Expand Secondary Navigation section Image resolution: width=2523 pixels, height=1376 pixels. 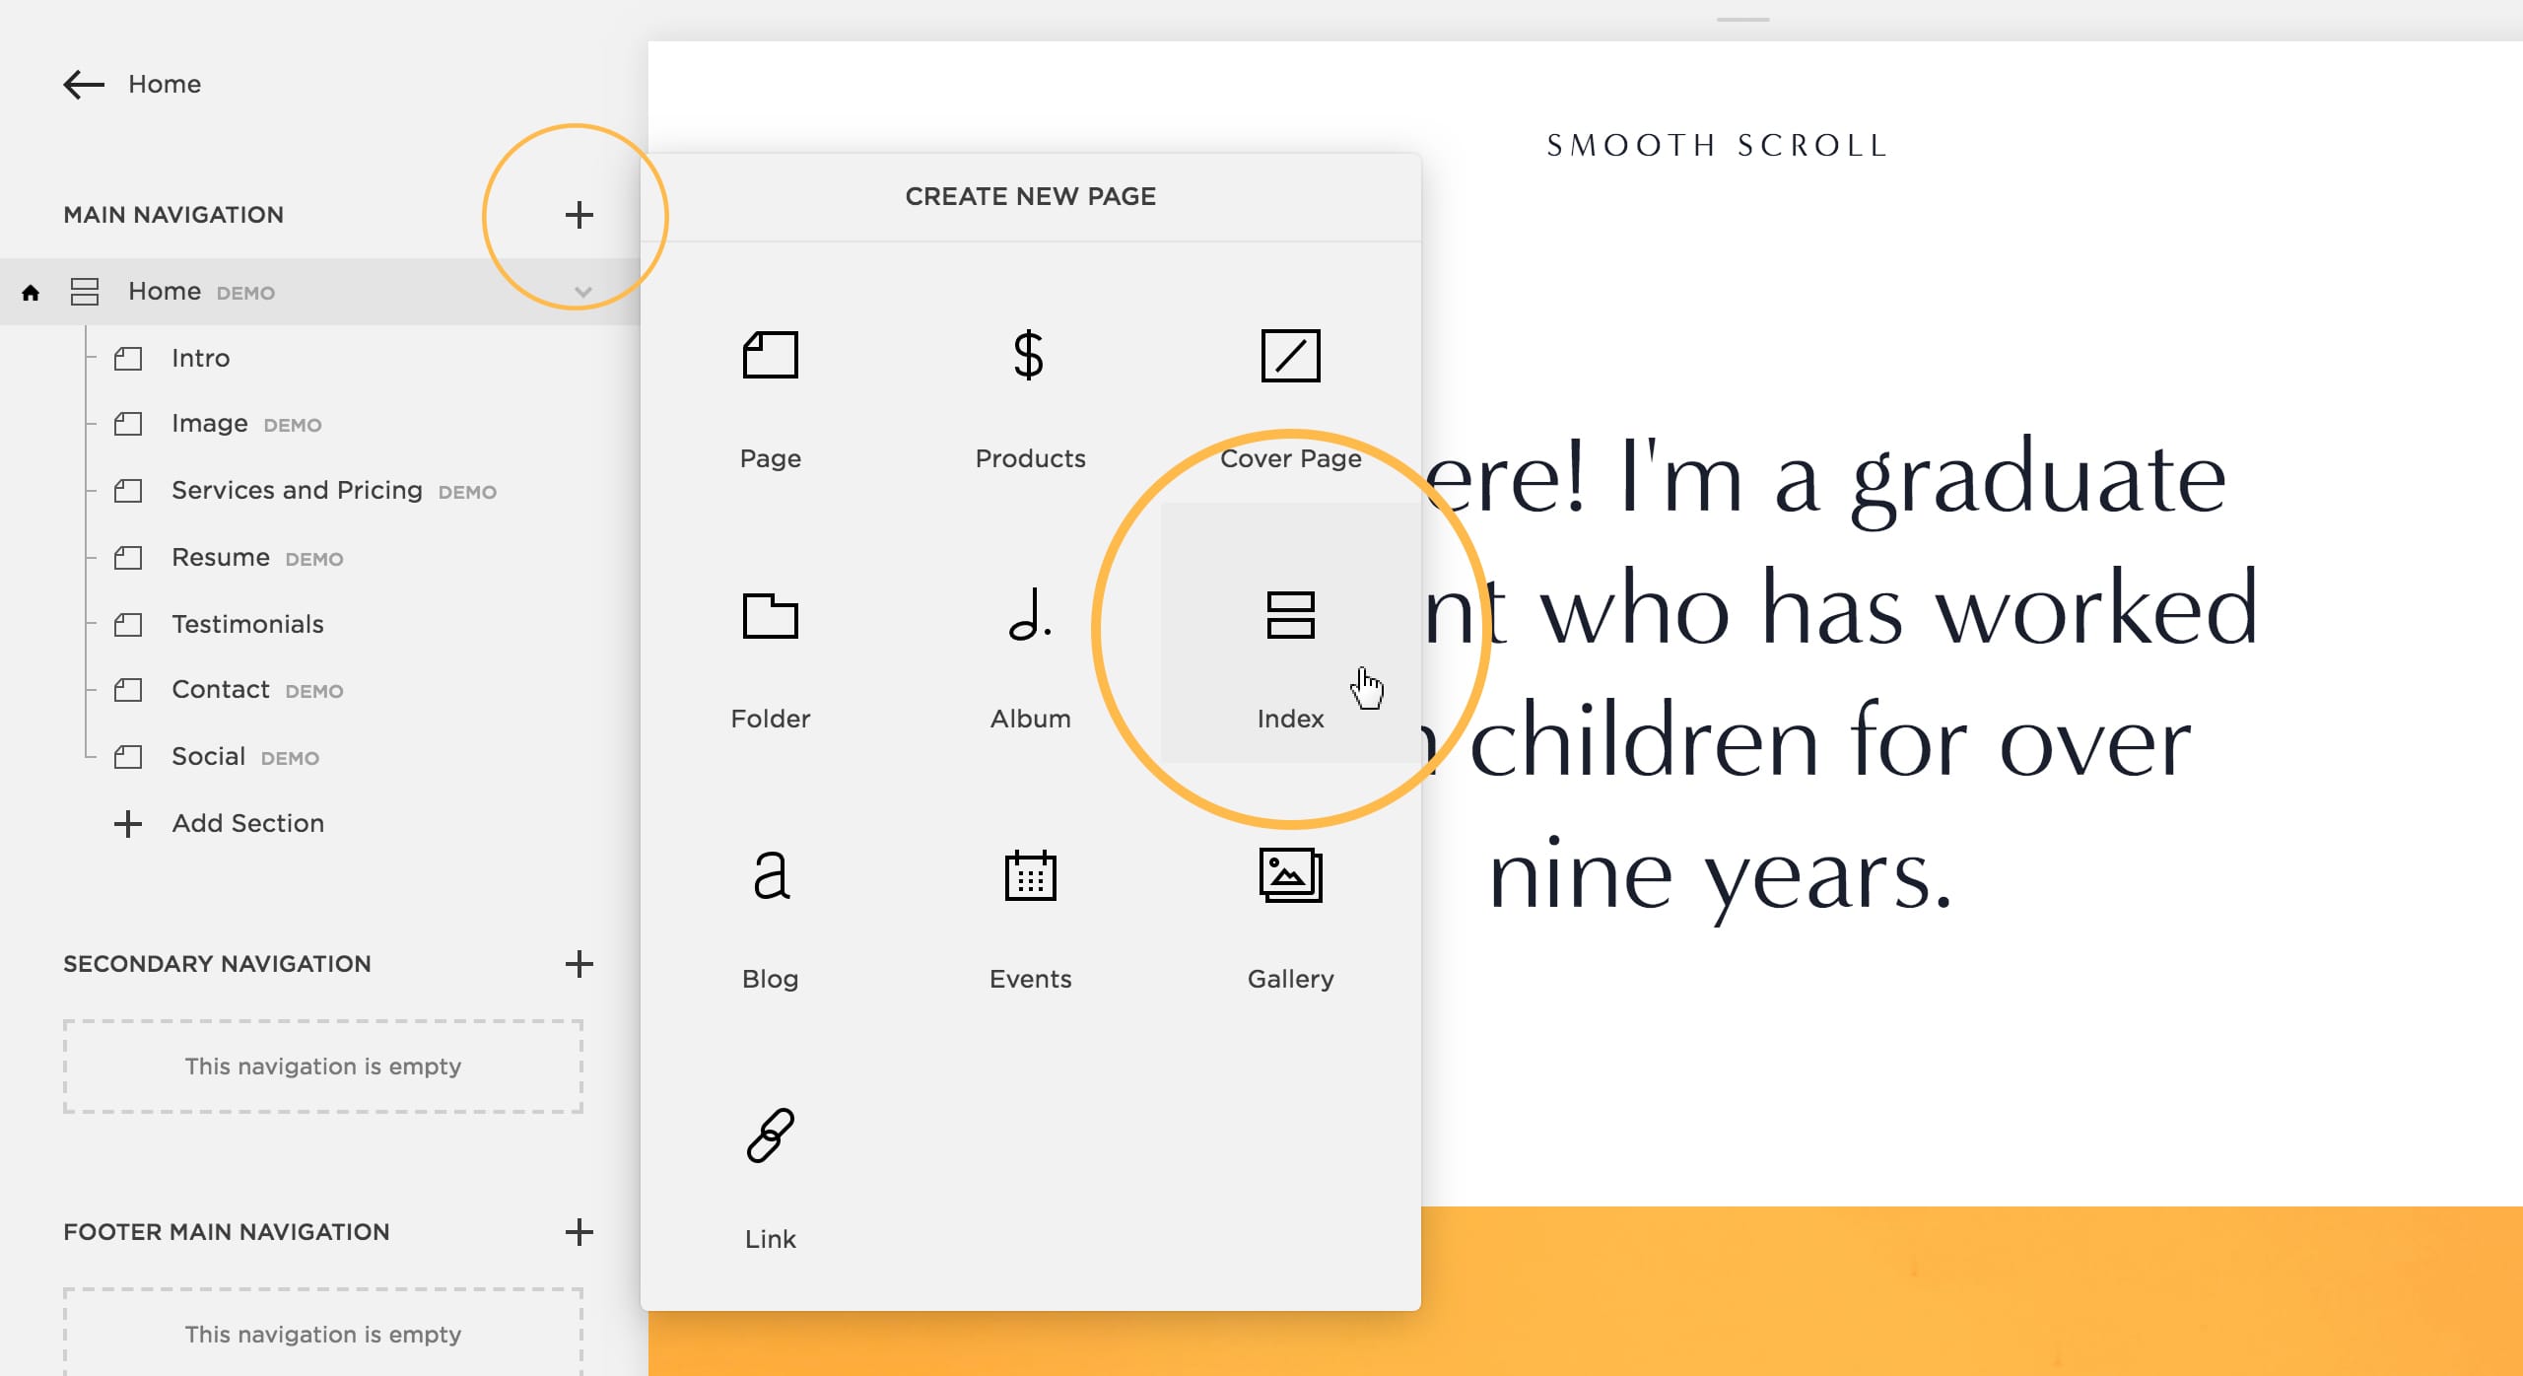(x=580, y=963)
